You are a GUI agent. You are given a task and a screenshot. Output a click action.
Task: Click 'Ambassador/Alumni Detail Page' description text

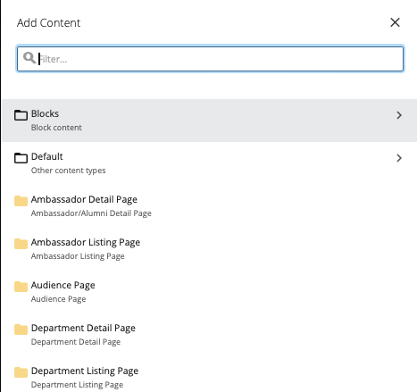tap(91, 213)
